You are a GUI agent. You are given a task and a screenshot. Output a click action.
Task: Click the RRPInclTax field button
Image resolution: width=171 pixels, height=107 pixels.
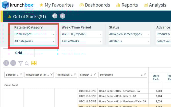66,75
